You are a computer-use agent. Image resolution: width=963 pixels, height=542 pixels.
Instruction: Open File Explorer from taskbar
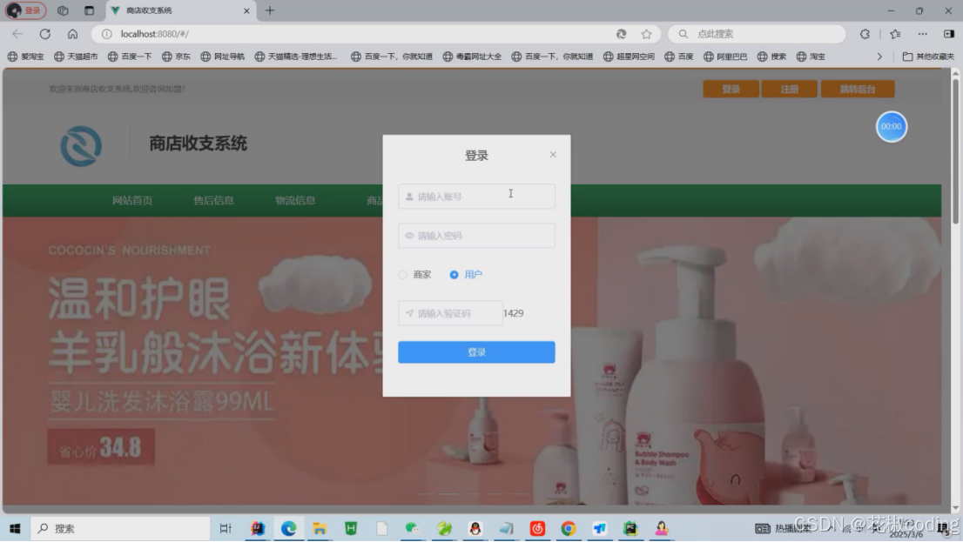click(x=320, y=528)
